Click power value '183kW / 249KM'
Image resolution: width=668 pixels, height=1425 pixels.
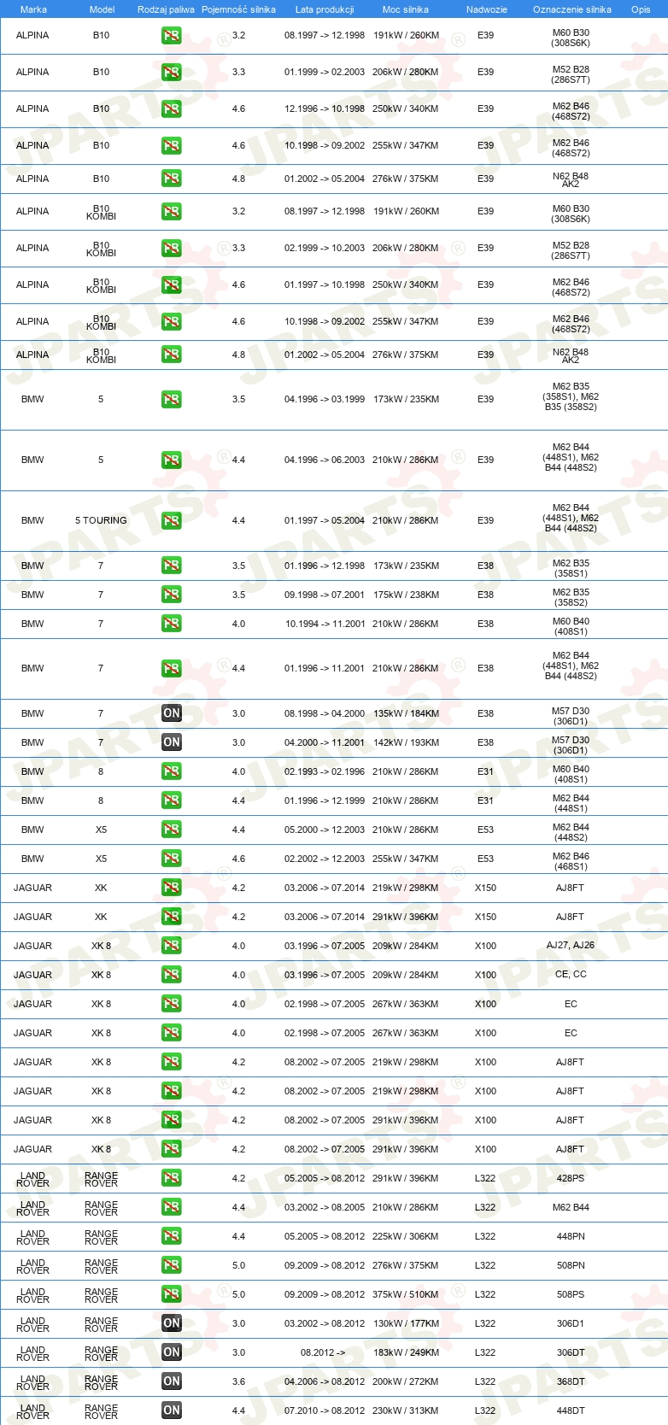pyautogui.click(x=406, y=1352)
